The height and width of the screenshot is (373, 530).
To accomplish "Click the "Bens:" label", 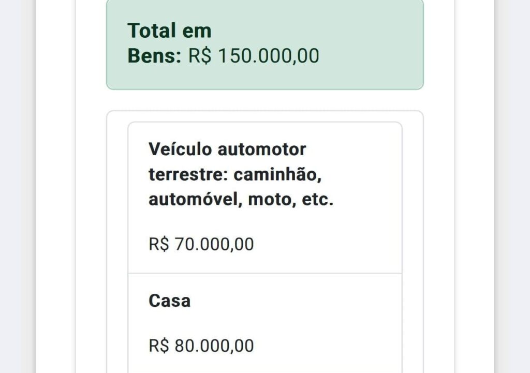I will 154,56.
